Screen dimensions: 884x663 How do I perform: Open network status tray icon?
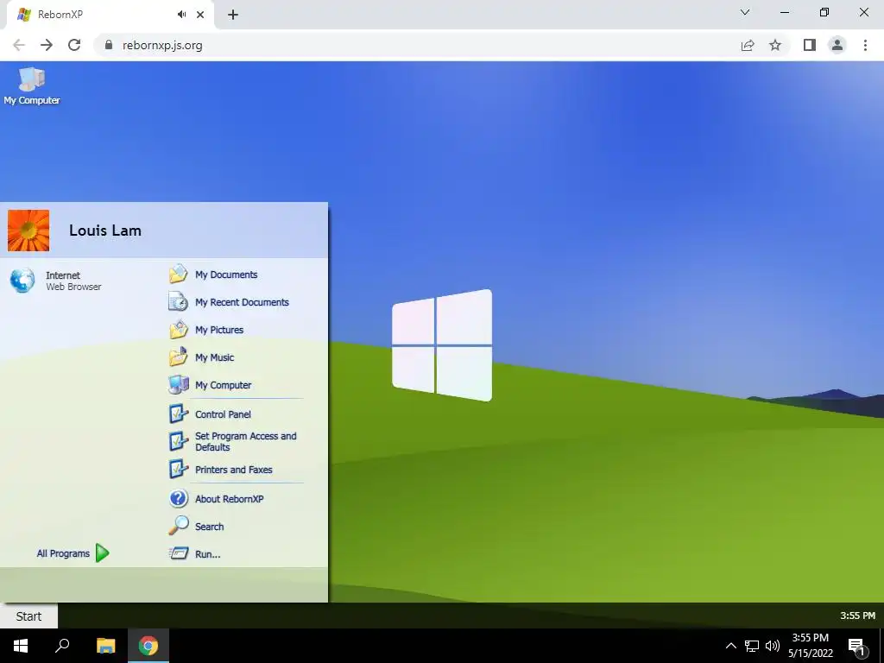click(752, 646)
